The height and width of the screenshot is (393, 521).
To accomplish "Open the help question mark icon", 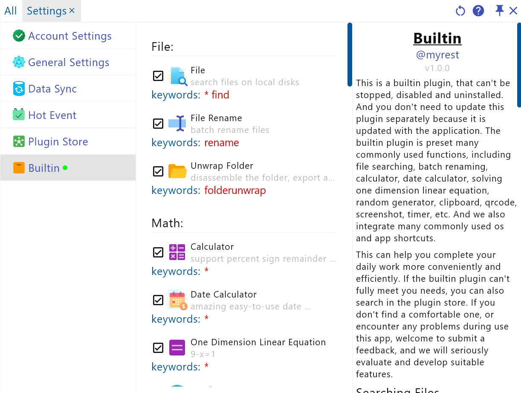I will click(478, 11).
